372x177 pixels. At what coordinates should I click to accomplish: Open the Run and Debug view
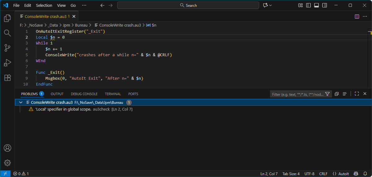pyautogui.click(x=7, y=63)
